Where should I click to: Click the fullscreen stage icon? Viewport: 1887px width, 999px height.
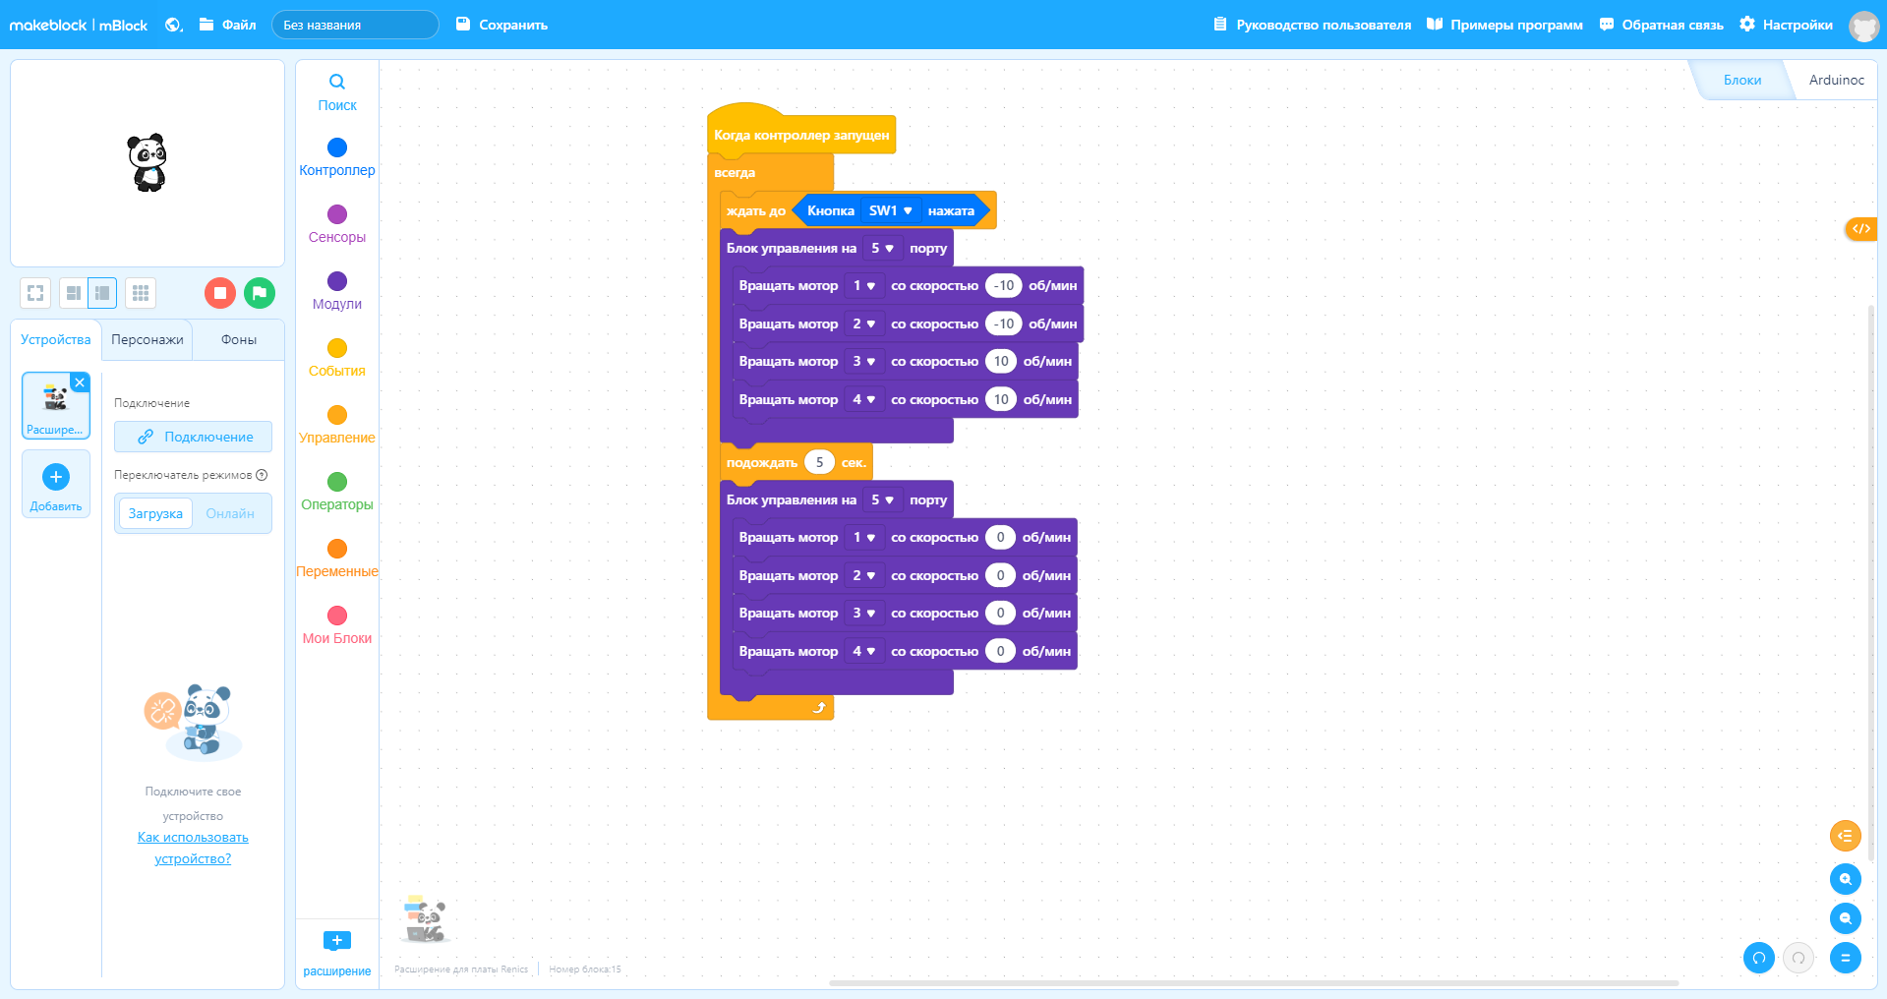[35, 293]
